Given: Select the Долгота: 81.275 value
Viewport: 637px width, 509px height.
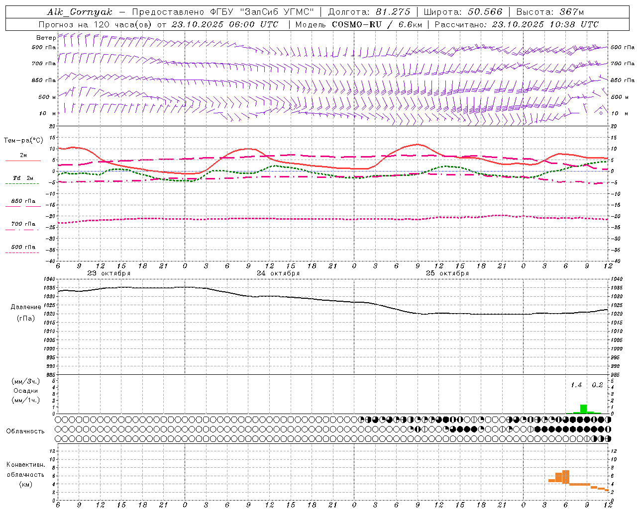Looking at the screenshot, I should (369, 12).
